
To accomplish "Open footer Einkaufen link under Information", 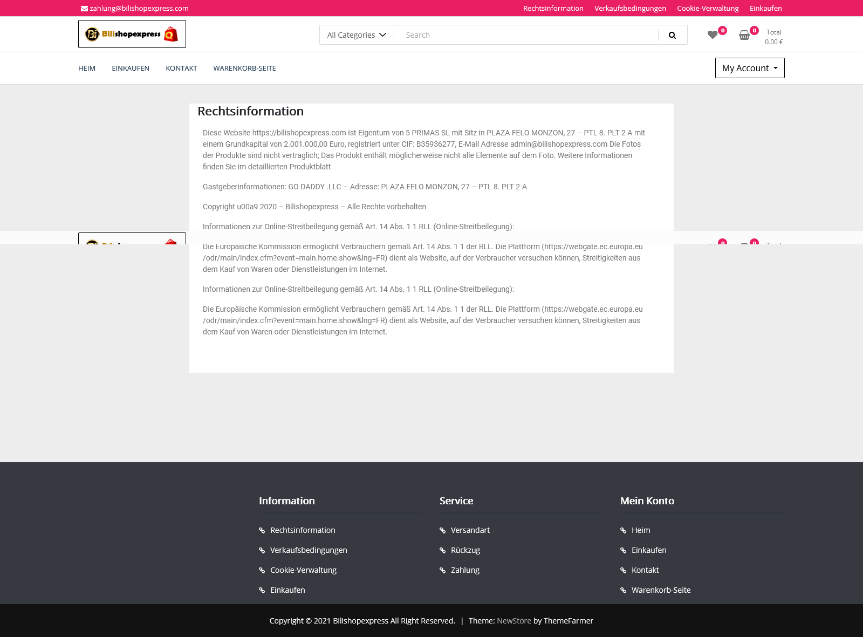I will (x=287, y=590).
